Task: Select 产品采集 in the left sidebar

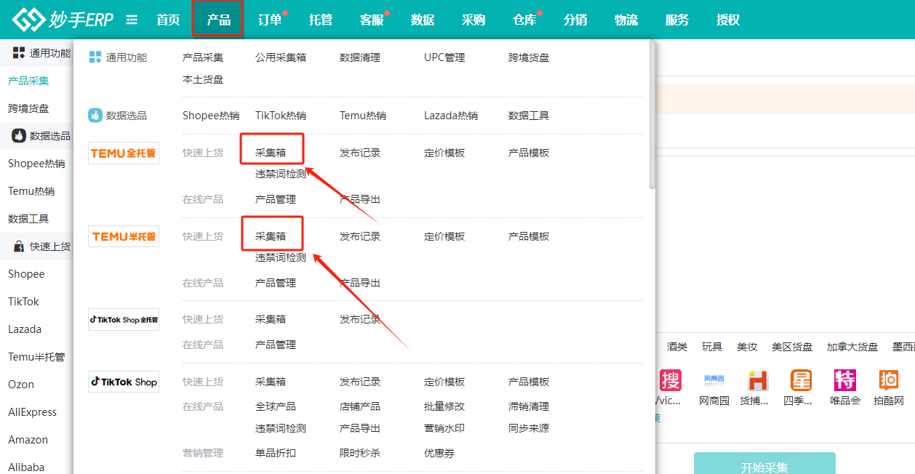Action: (28, 81)
